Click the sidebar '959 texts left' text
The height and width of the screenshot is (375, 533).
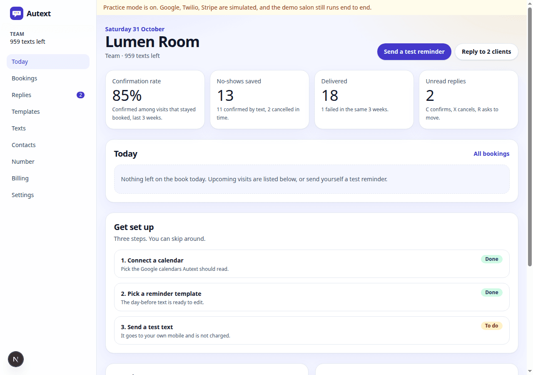pos(28,42)
